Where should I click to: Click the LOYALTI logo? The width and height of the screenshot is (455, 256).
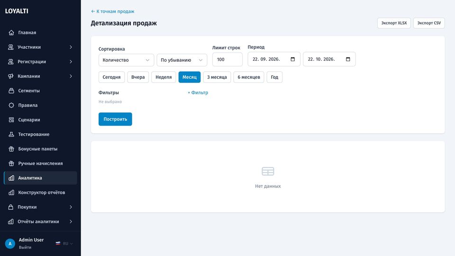point(17,11)
